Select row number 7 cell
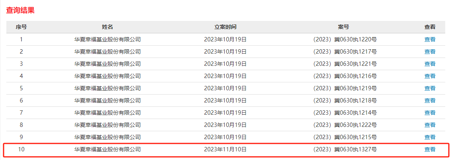450x160 pixels. 21,113
